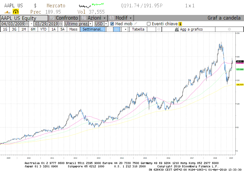Open the 95) Confronto menu
The image size is (244, 176).
point(64,18)
